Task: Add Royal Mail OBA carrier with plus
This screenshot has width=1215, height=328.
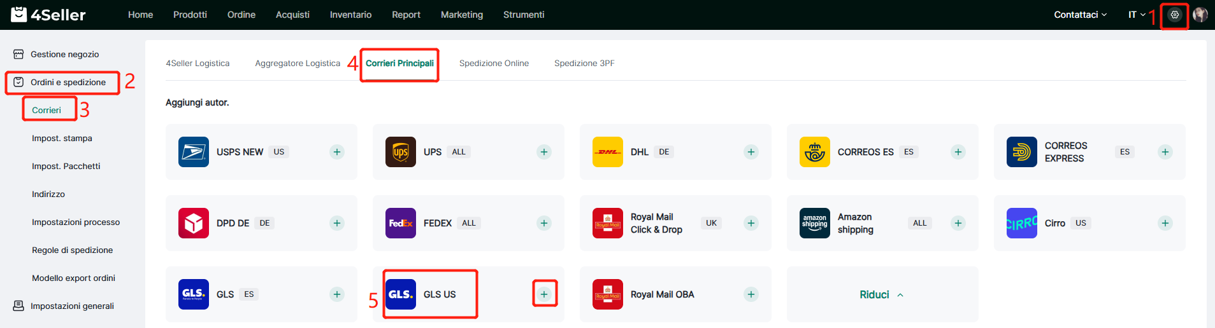Action: [751, 294]
